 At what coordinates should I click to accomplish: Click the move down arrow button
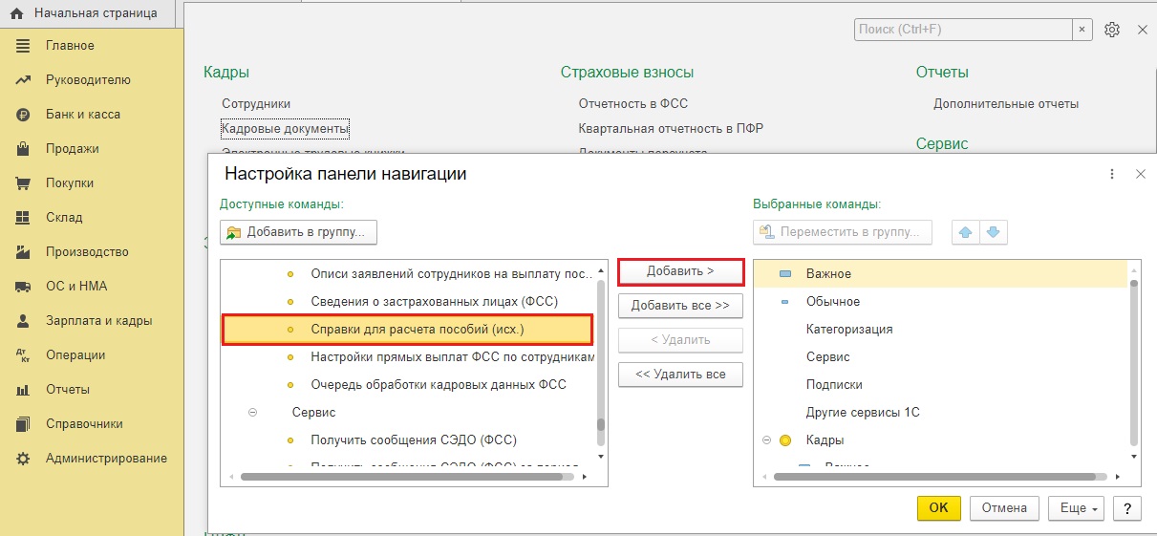click(x=994, y=232)
